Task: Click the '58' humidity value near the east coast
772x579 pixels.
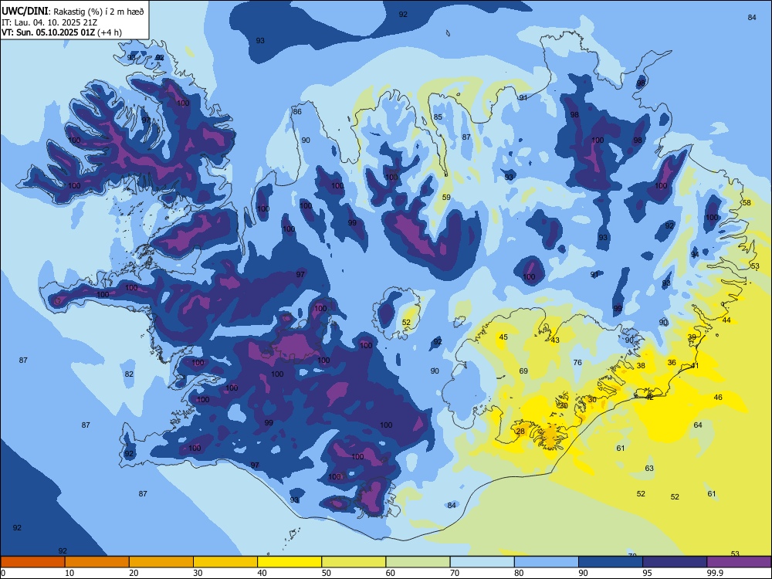Action: (x=747, y=203)
